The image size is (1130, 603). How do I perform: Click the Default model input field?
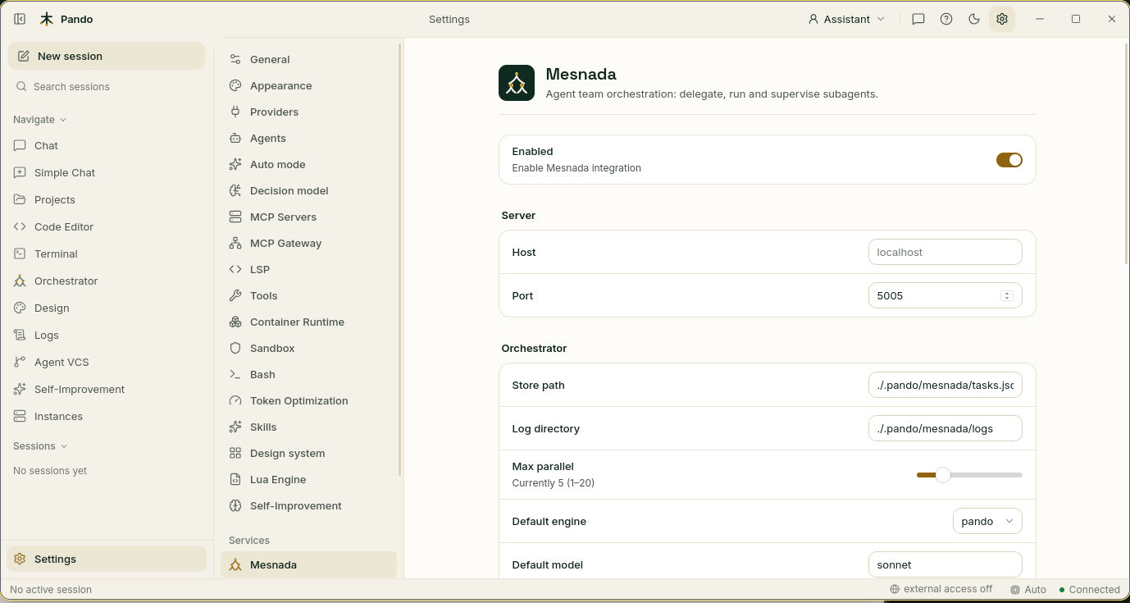(x=945, y=564)
